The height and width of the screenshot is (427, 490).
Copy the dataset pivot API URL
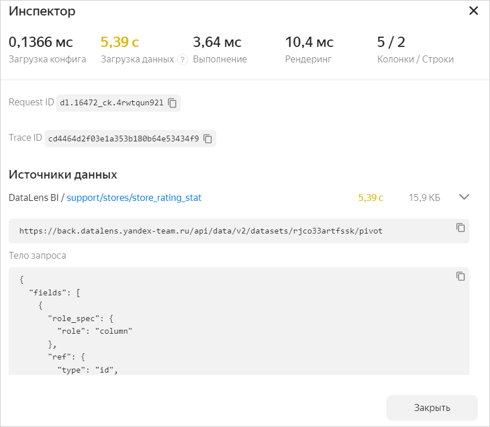(460, 227)
